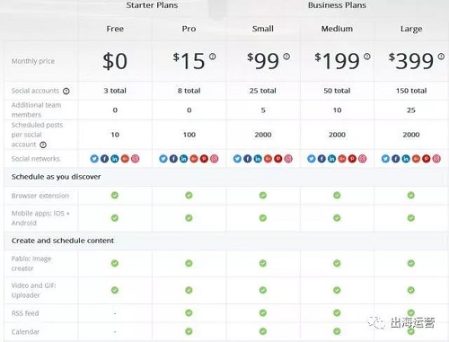Click the LinkedIn icon in the Free plan column

115,159
